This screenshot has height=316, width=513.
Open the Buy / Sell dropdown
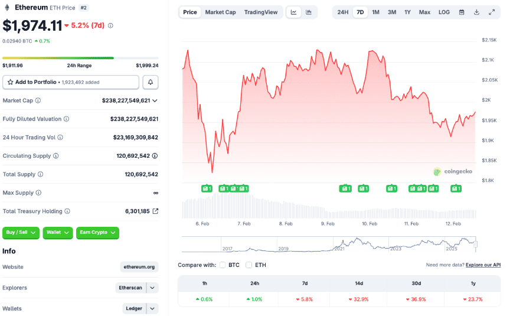[21, 233]
